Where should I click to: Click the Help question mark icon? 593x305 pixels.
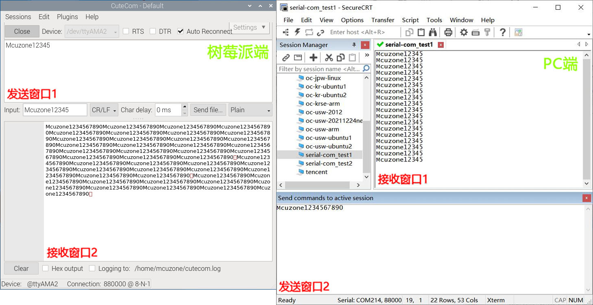(x=503, y=32)
